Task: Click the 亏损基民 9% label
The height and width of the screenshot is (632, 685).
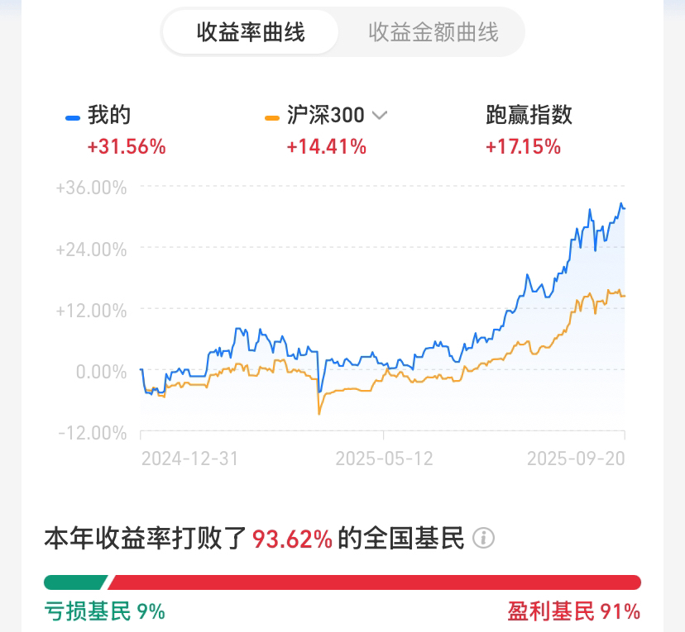Action: 104,611
